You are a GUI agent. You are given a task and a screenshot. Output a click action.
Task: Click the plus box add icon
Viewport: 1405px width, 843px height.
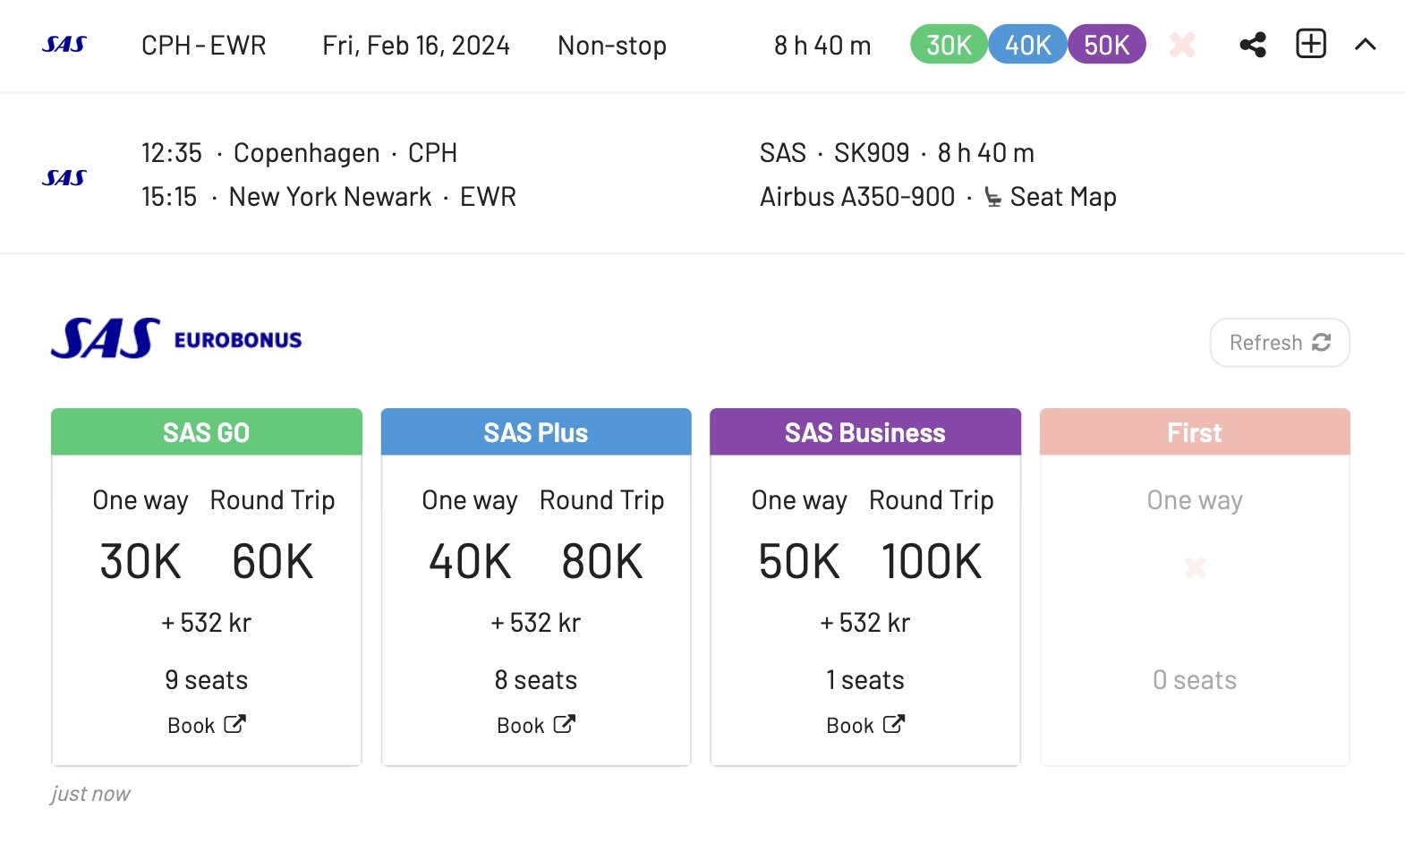point(1311,44)
